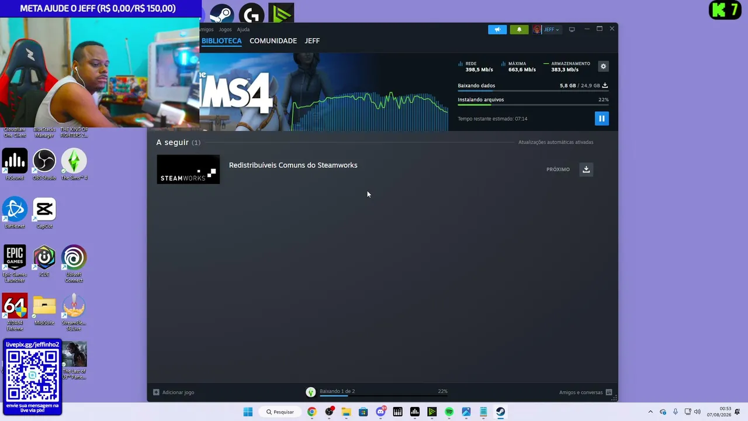Open Spotify from the taskbar
The height and width of the screenshot is (421, 748).
click(449, 412)
